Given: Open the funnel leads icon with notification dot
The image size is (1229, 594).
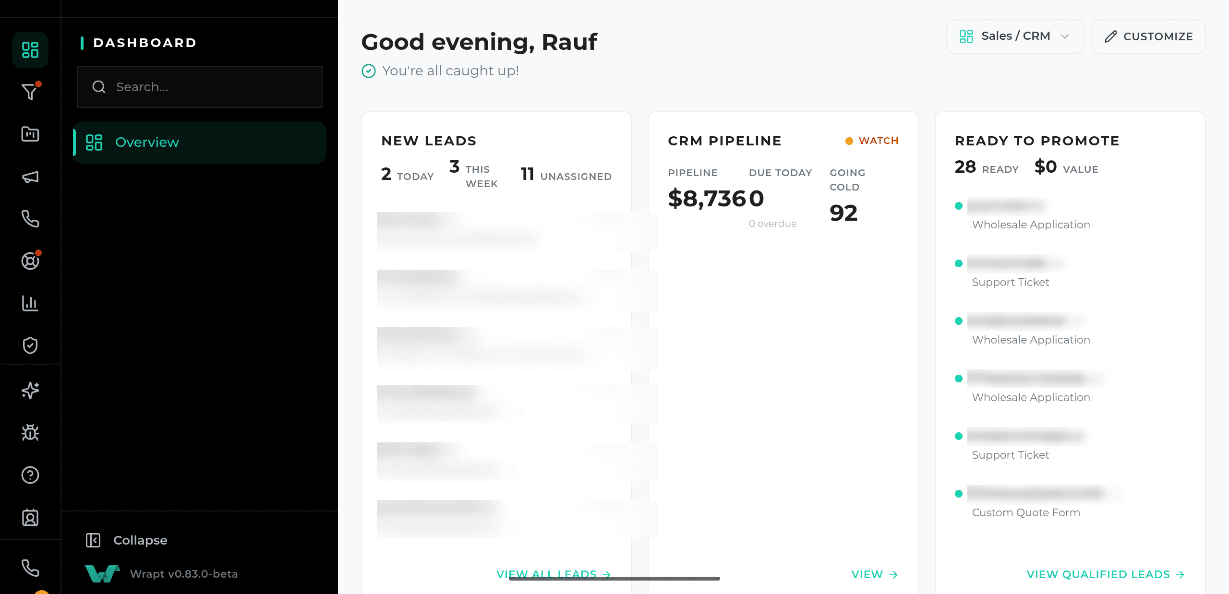Looking at the screenshot, I should point(30,91).
